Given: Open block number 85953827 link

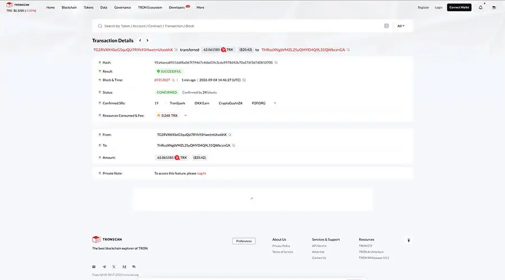Looking at the screenshot, I should click(x=162, y=80).
